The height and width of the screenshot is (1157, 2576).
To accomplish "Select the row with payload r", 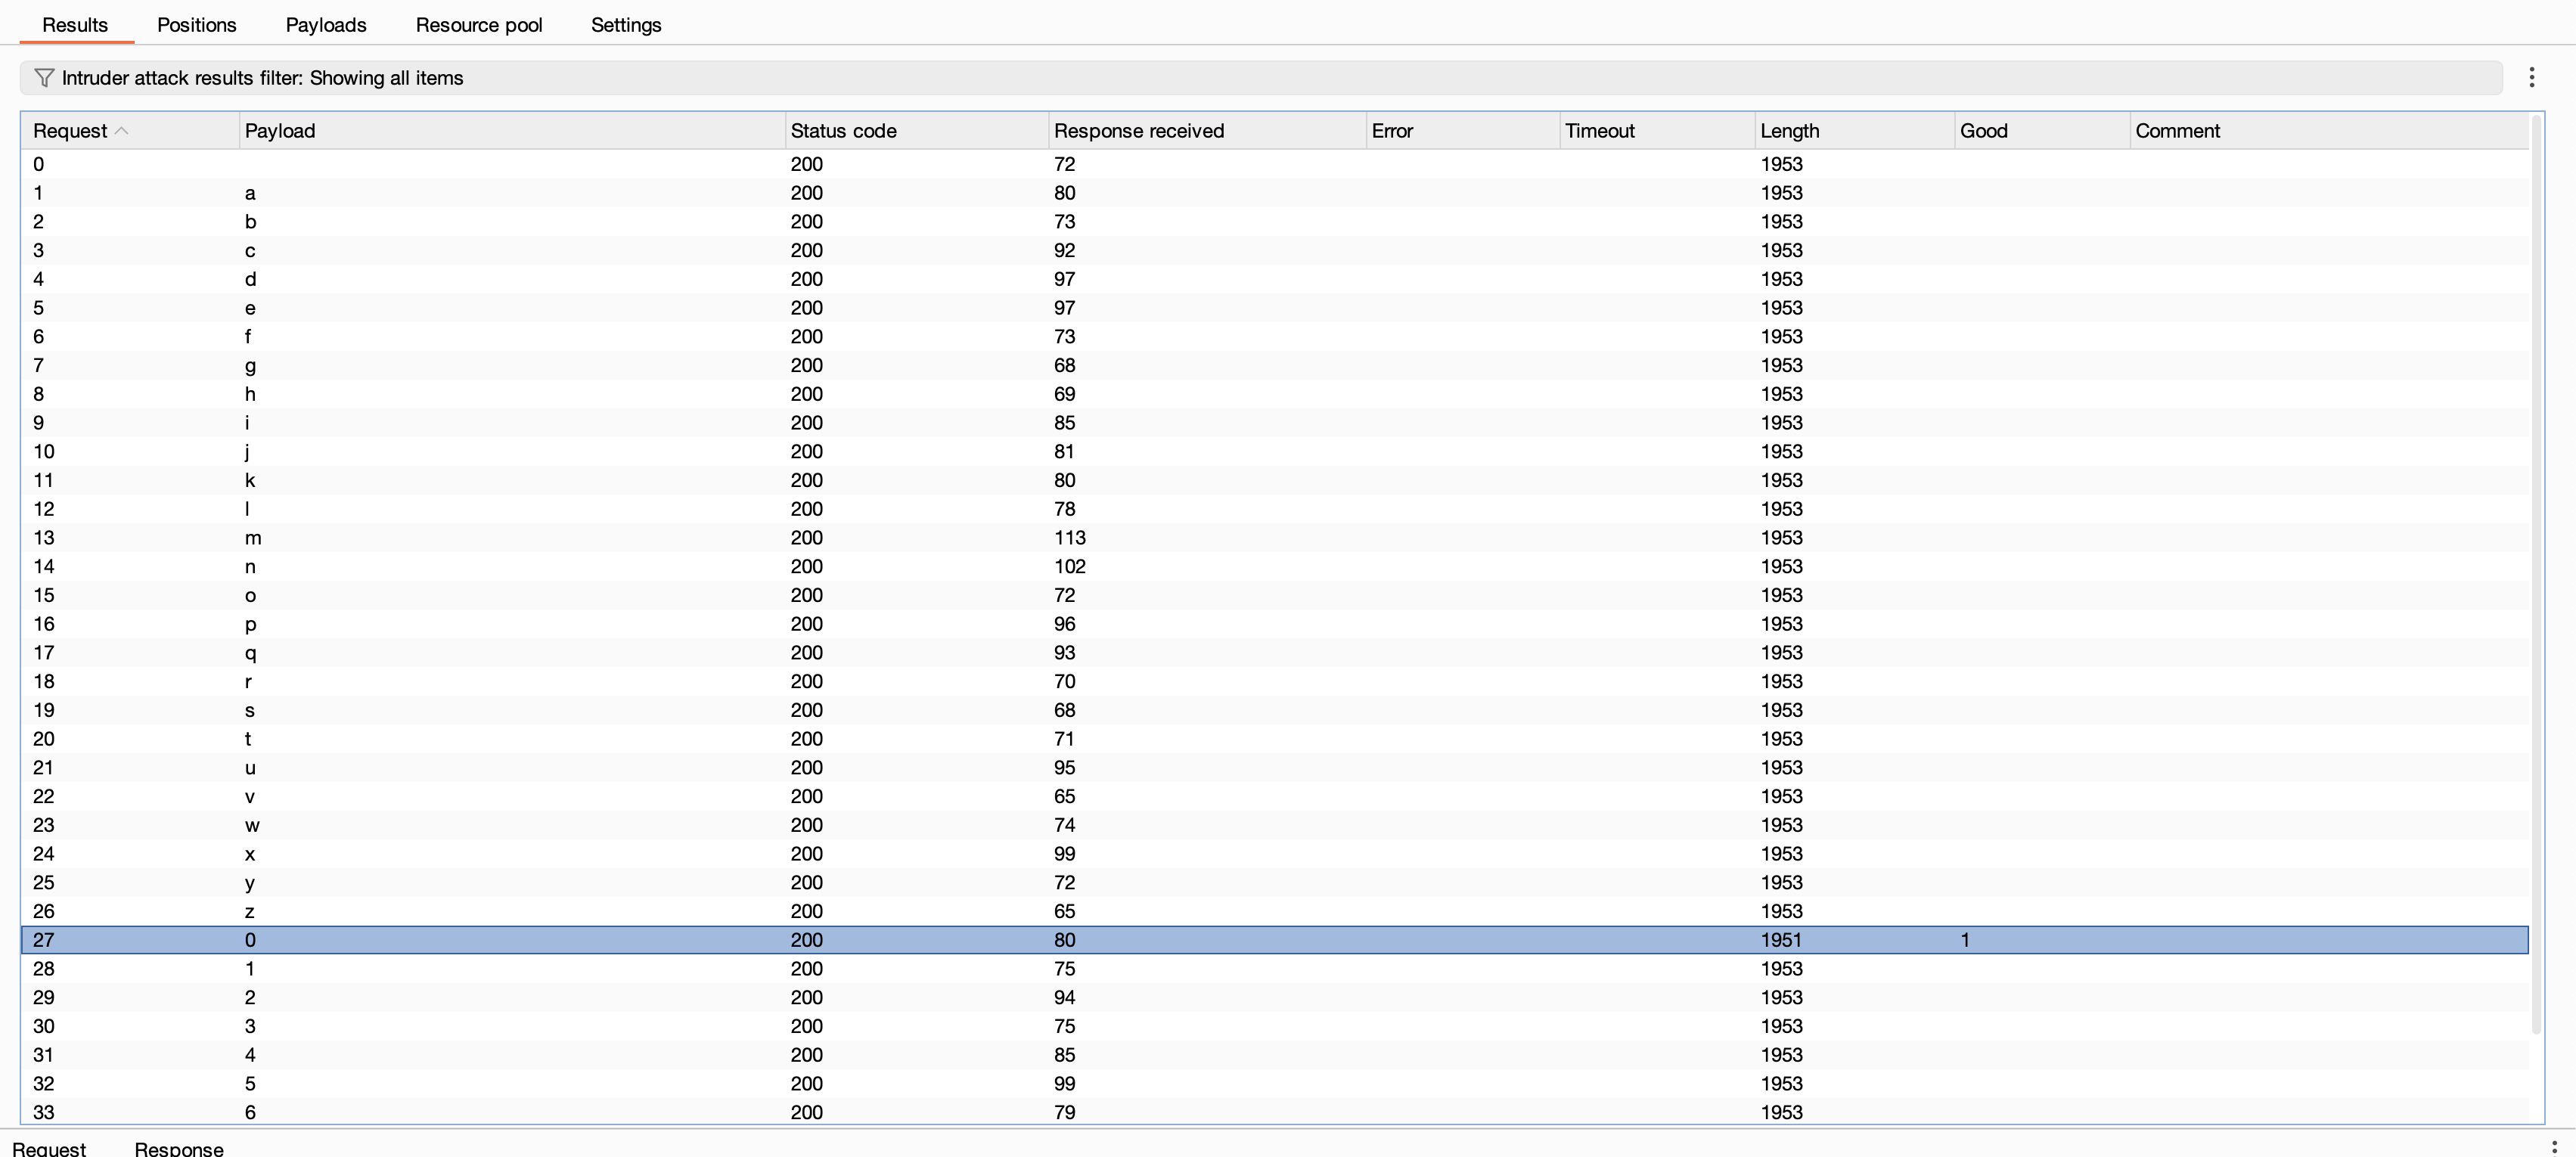I will pos(1275,682).
